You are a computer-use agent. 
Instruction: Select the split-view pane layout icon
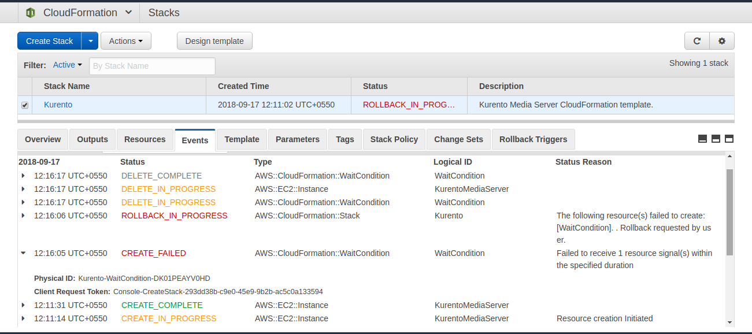715,139
